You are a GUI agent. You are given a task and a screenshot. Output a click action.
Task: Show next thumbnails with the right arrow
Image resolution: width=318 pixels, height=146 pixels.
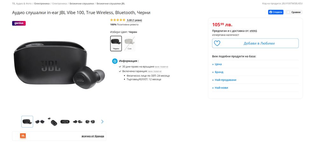coord(102,122)
